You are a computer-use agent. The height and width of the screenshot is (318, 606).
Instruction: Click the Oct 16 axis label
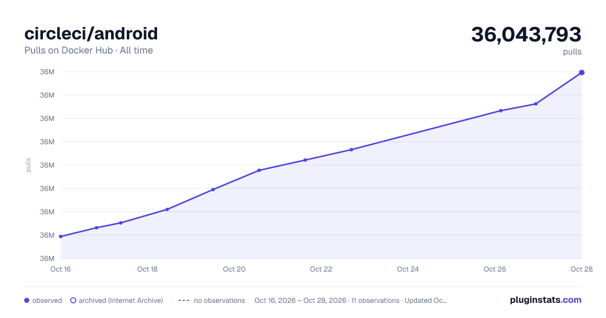pos(61,269)
